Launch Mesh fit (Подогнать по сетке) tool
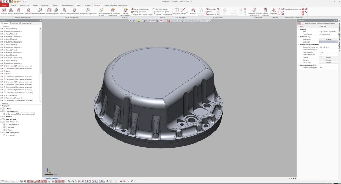This screenshot has height=184, width=341. coord(101,12)
